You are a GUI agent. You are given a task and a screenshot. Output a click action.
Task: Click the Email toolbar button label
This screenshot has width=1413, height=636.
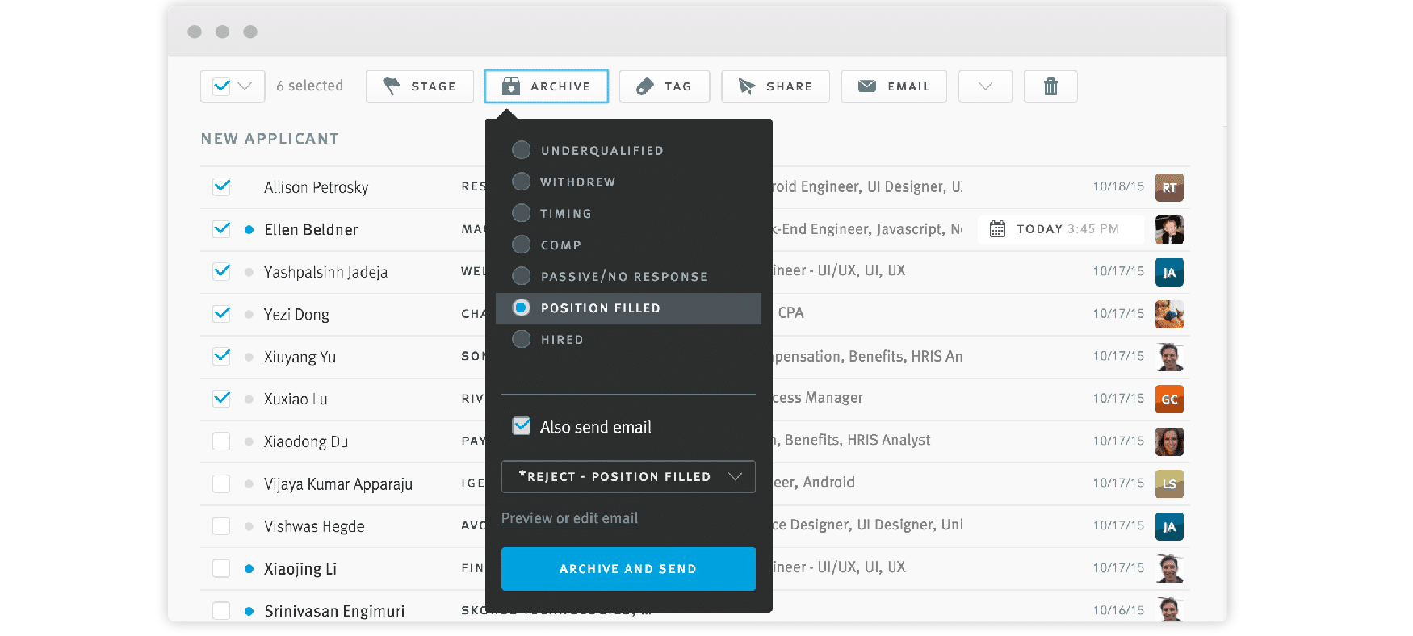[909, 86]
